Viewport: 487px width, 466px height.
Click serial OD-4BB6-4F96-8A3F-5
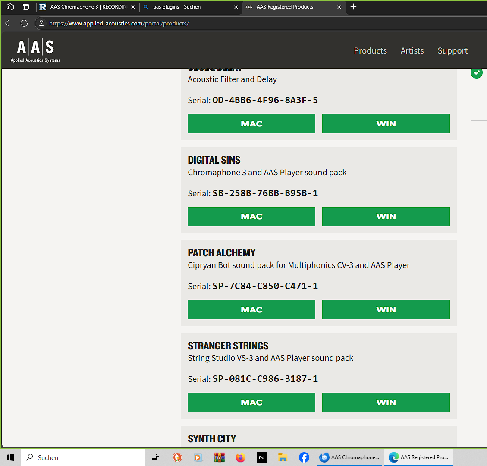coord(265,100)
